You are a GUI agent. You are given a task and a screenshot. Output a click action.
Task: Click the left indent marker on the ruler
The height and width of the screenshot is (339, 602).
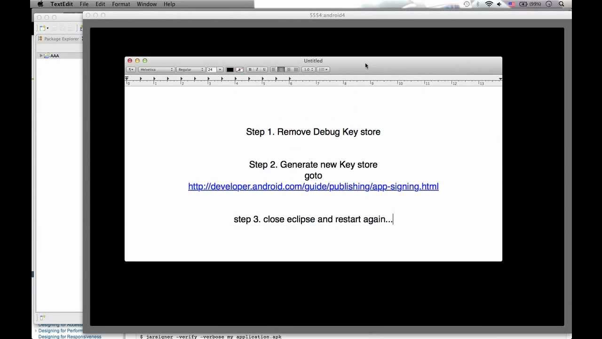(127, 79)
